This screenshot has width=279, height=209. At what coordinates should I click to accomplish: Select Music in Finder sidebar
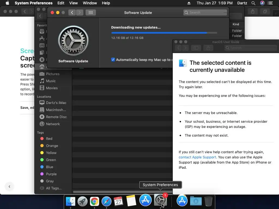coord(51,81)
